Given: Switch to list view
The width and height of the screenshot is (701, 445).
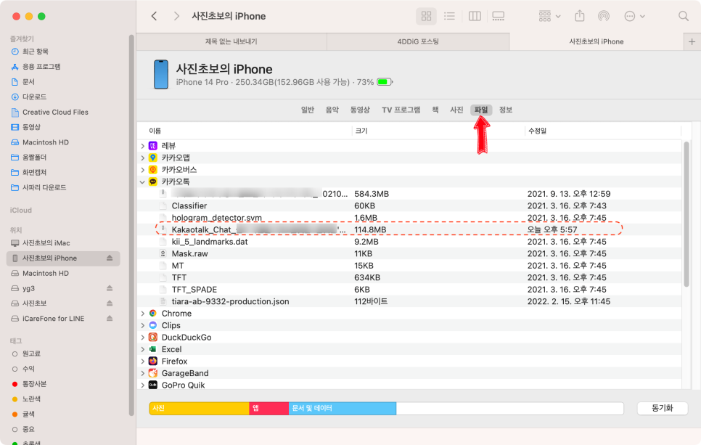Looking at the screenshot, I should pyautogui.click(x=449, y=16).
